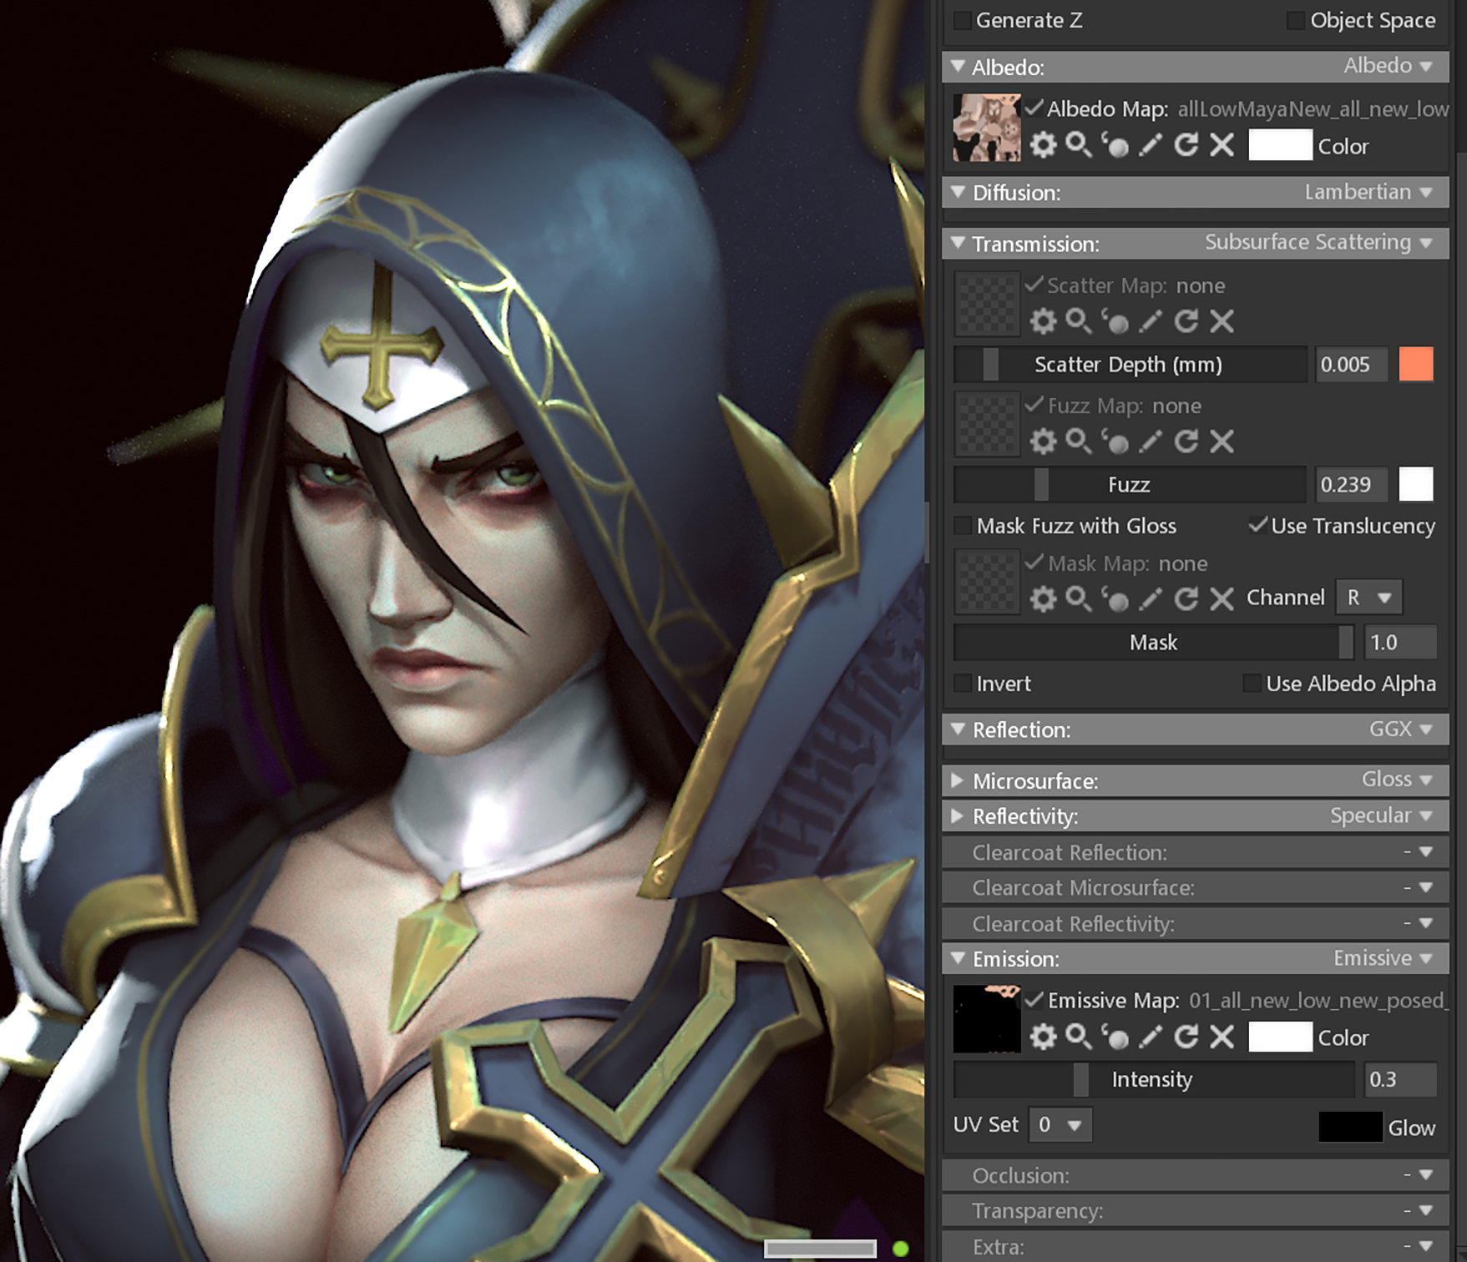Open Mask Map settings gear
The image size is (1467, 1262).
click(x=1043, y=598)
